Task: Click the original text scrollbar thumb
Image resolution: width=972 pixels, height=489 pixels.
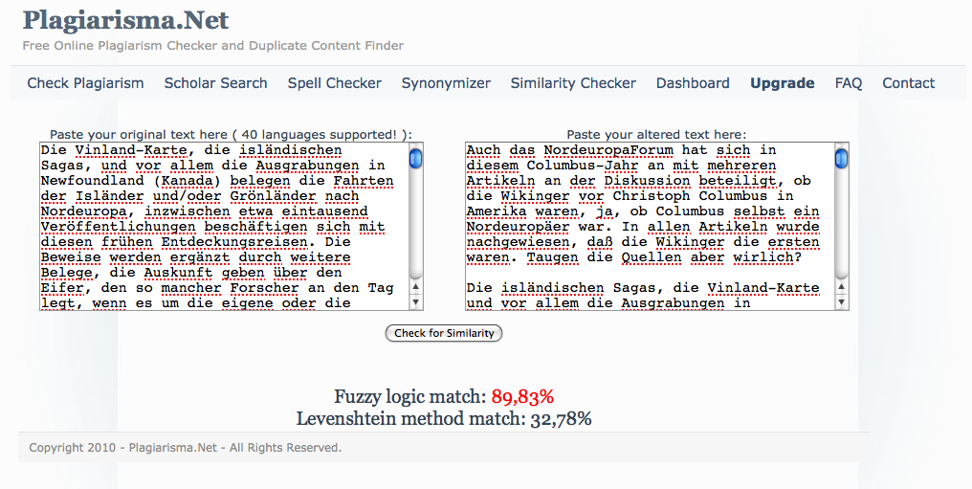Action: click(x=416, y=158)
